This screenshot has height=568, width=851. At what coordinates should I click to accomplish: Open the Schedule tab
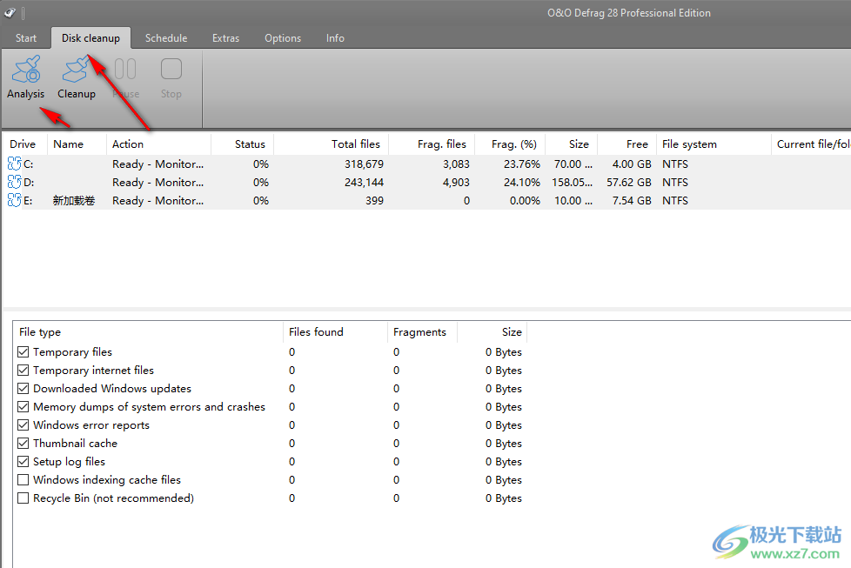point(166,38)
